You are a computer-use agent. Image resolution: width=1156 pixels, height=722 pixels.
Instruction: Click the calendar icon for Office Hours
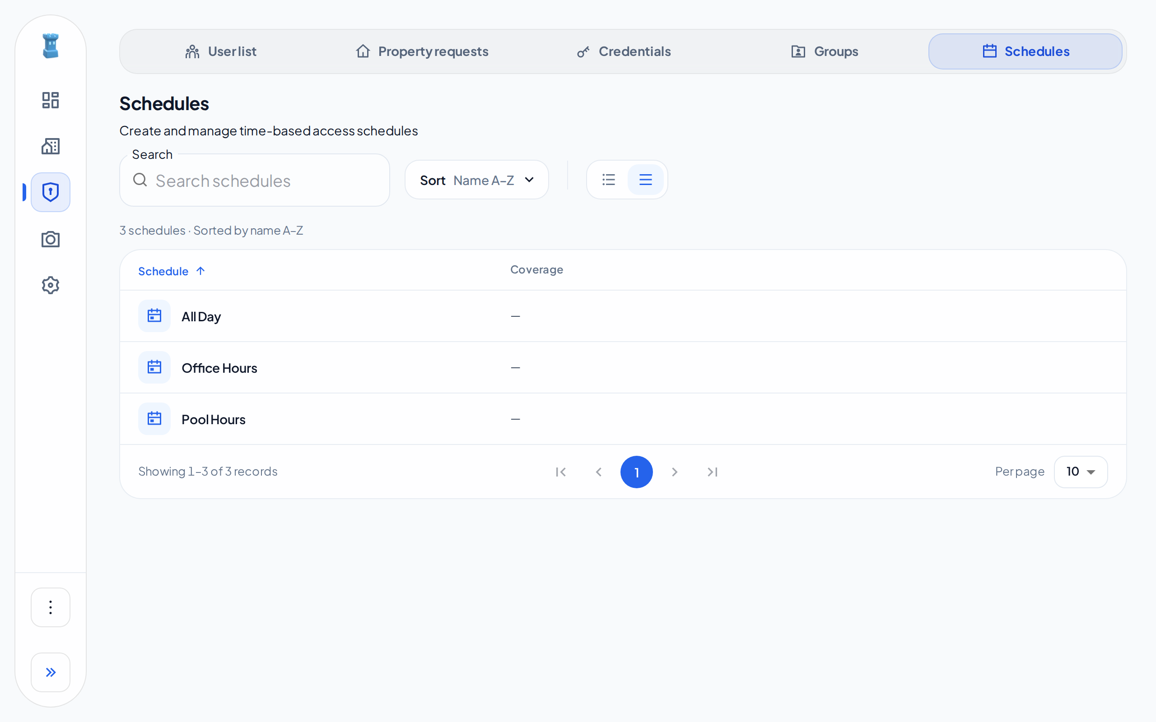154,367
